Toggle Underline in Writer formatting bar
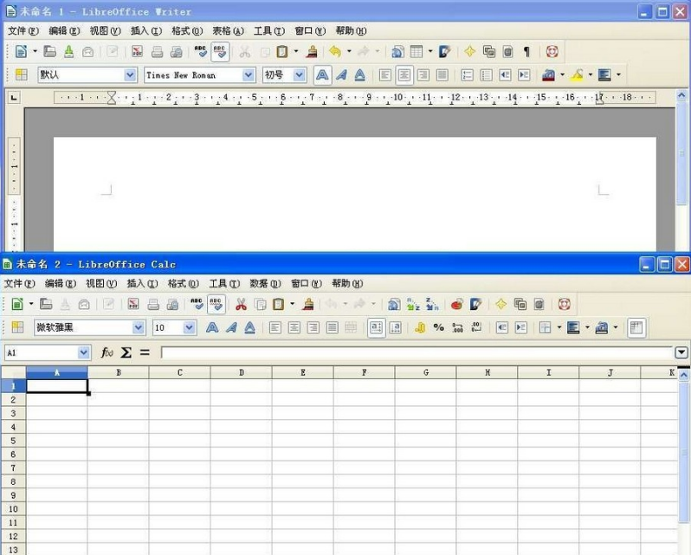This screenshot has height=555, width=691. click(x=360, y=74)
